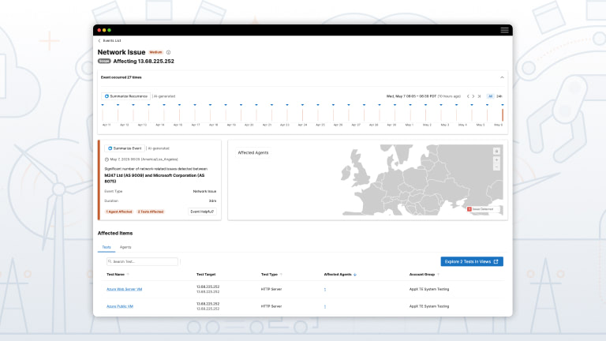Select the 24h time range toggle
Image resolution: width=606 pixels, height=341 pixels.
[x=499, y=96]
